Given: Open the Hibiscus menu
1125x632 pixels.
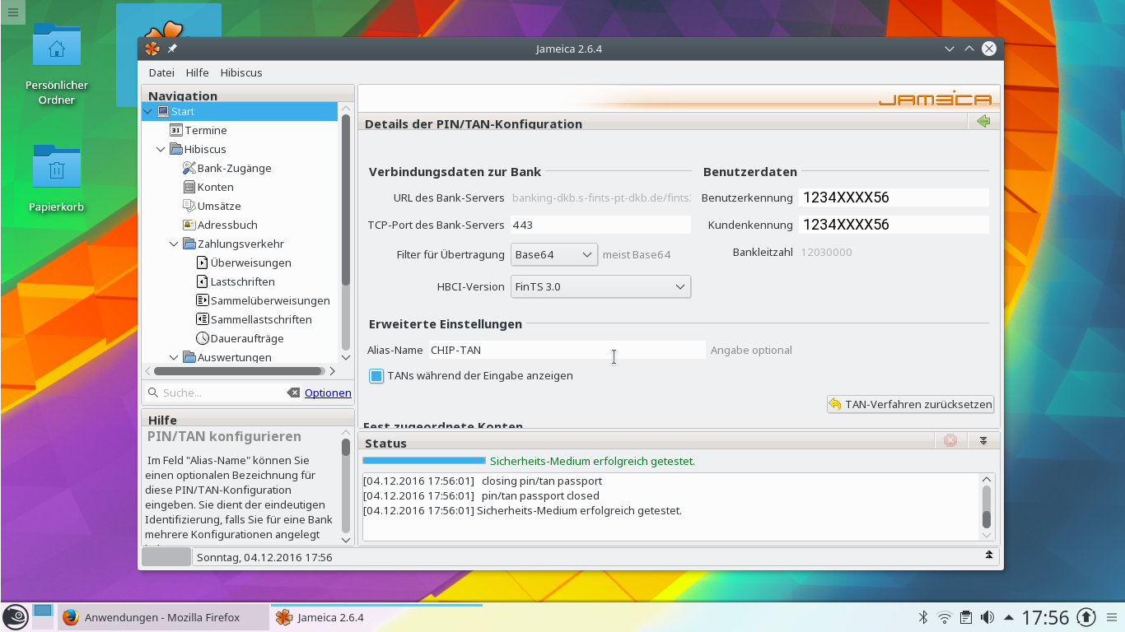Looking at the screenshot, I should 240,72.
